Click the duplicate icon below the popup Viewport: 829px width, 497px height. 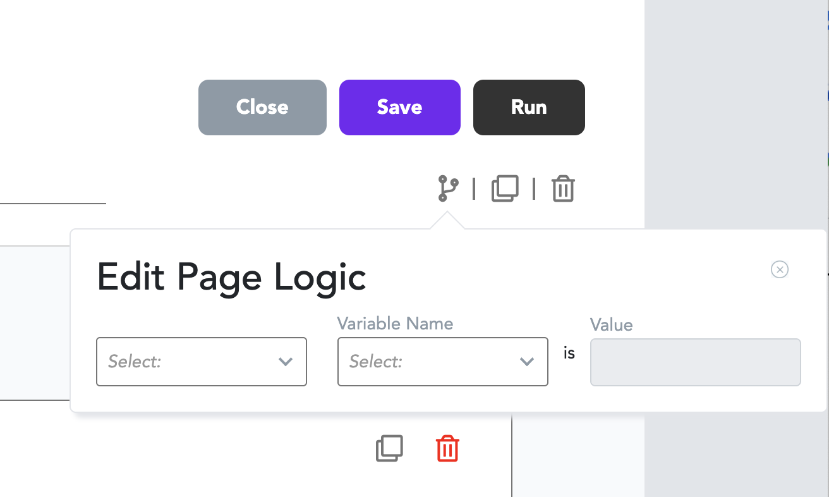[x=389, y=448]
